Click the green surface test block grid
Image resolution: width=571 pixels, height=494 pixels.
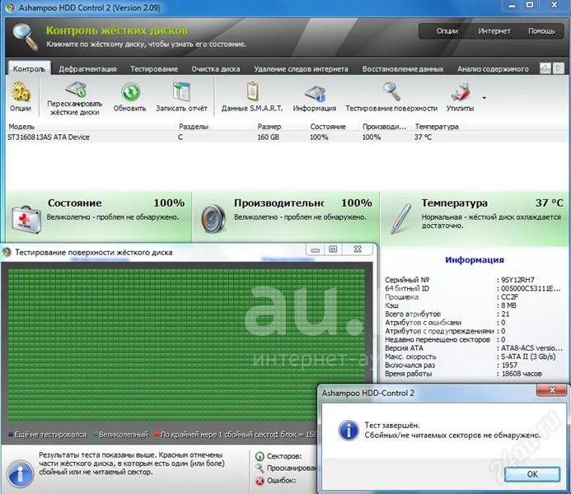click(186, 346)
